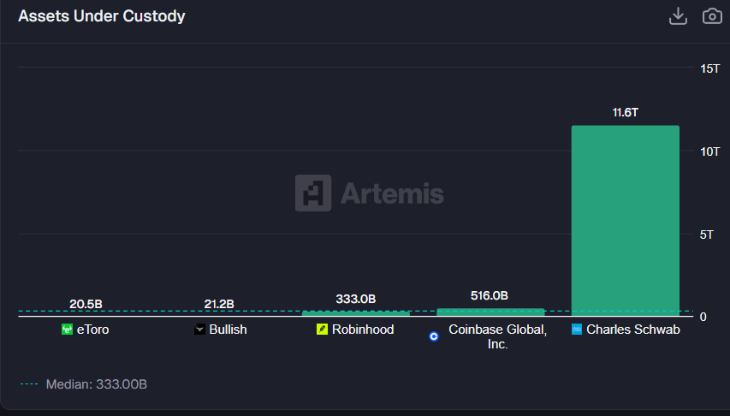Click the Bullish logo icon
The width and height of the screenshot is (730, 416).
pyautogui.click(x=199, y=330)
